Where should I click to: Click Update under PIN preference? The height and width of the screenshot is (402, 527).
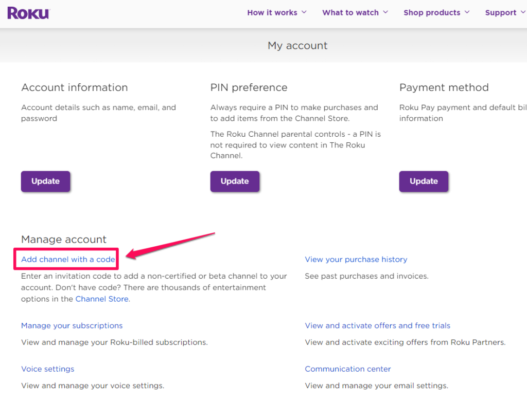(x=235, y=181)
